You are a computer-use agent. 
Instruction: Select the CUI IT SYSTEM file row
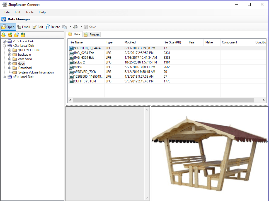pyautogui.click(x=85, y=81)
